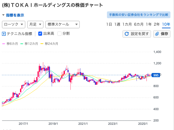
Task: Select the 1カ月 range tab
Action: (127, 24)
